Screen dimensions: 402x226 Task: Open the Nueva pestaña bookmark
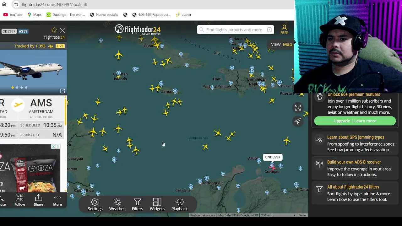[x=104, y=14]
